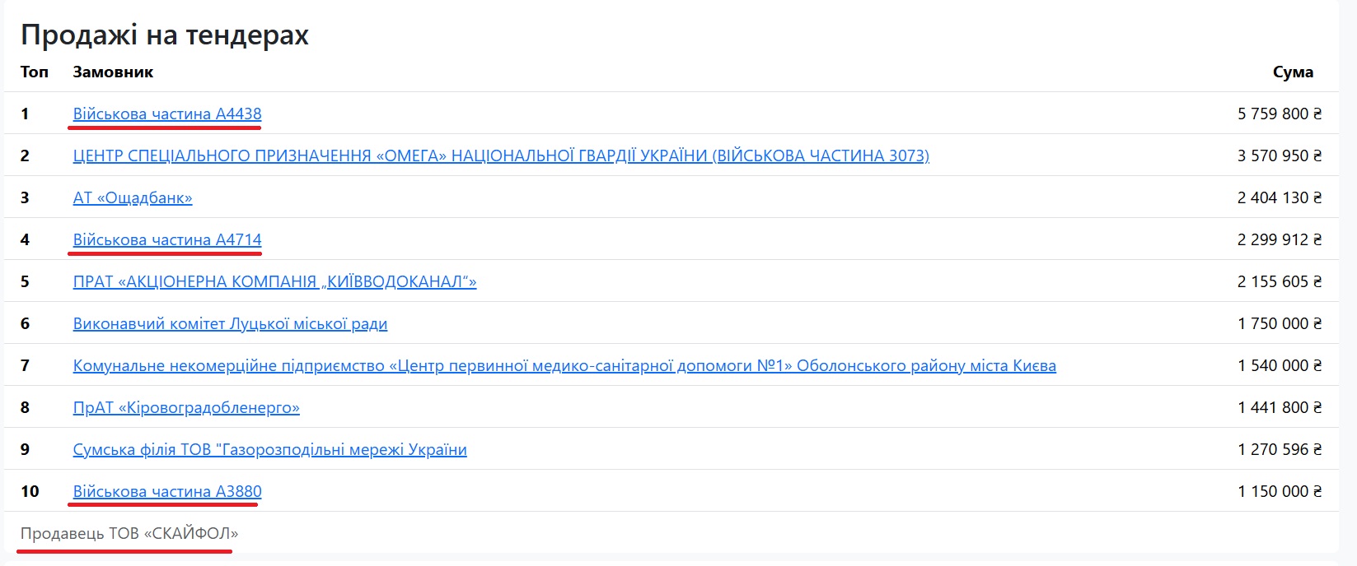Click the АТ «Ощадбанк» link

(133, 197)
